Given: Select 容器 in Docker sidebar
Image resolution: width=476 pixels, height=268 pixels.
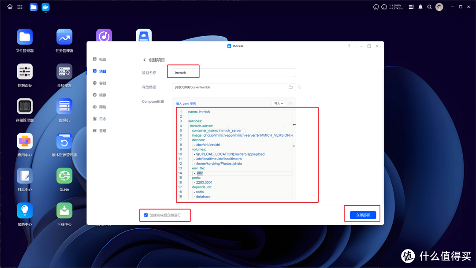Looking at the screenshot, I should (103, 83).
